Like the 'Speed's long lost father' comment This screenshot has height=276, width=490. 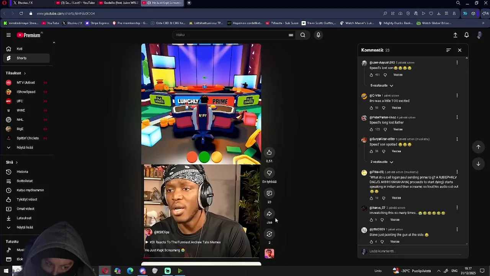pyautogui.click(x=371, y=130)
